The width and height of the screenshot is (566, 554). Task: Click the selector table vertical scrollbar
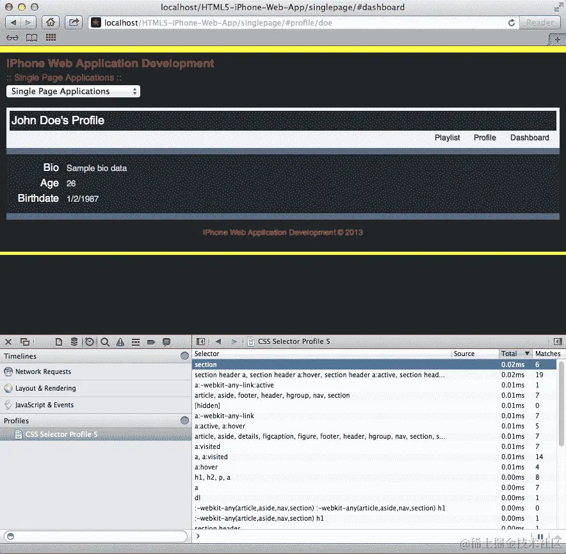pos(561,405)
